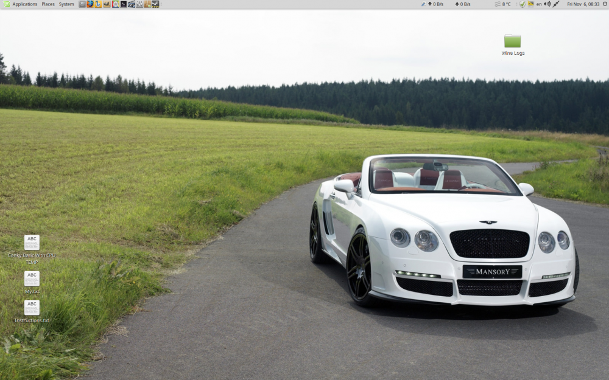Click the yellow set-square tray icon
The width and height of the screenshot is (609, 380).
(x=530, y=4)
